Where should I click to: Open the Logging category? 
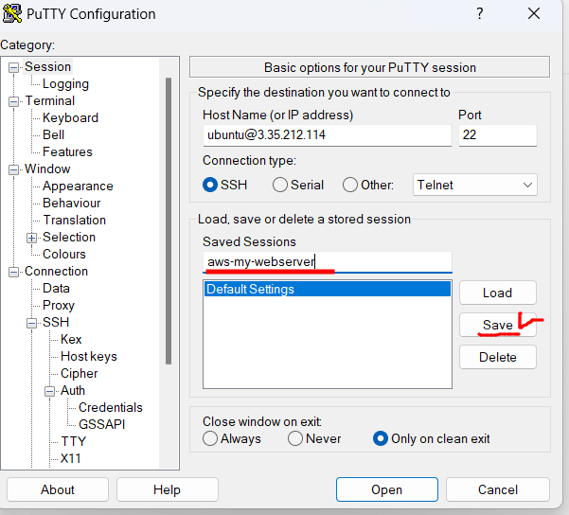tap(65, 84)
